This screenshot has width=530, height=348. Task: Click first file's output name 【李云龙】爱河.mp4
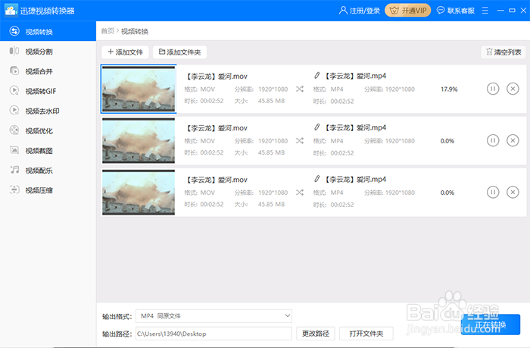(355, 76)
